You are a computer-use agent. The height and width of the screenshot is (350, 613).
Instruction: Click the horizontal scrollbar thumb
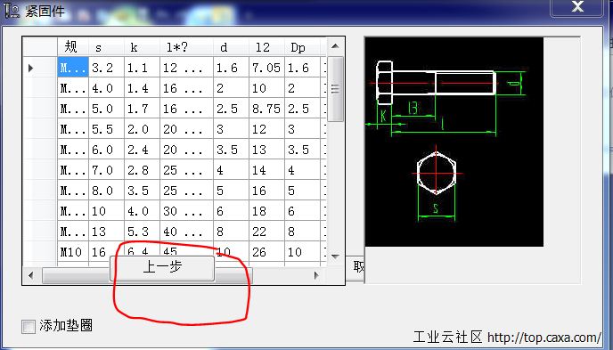point(147,276)
